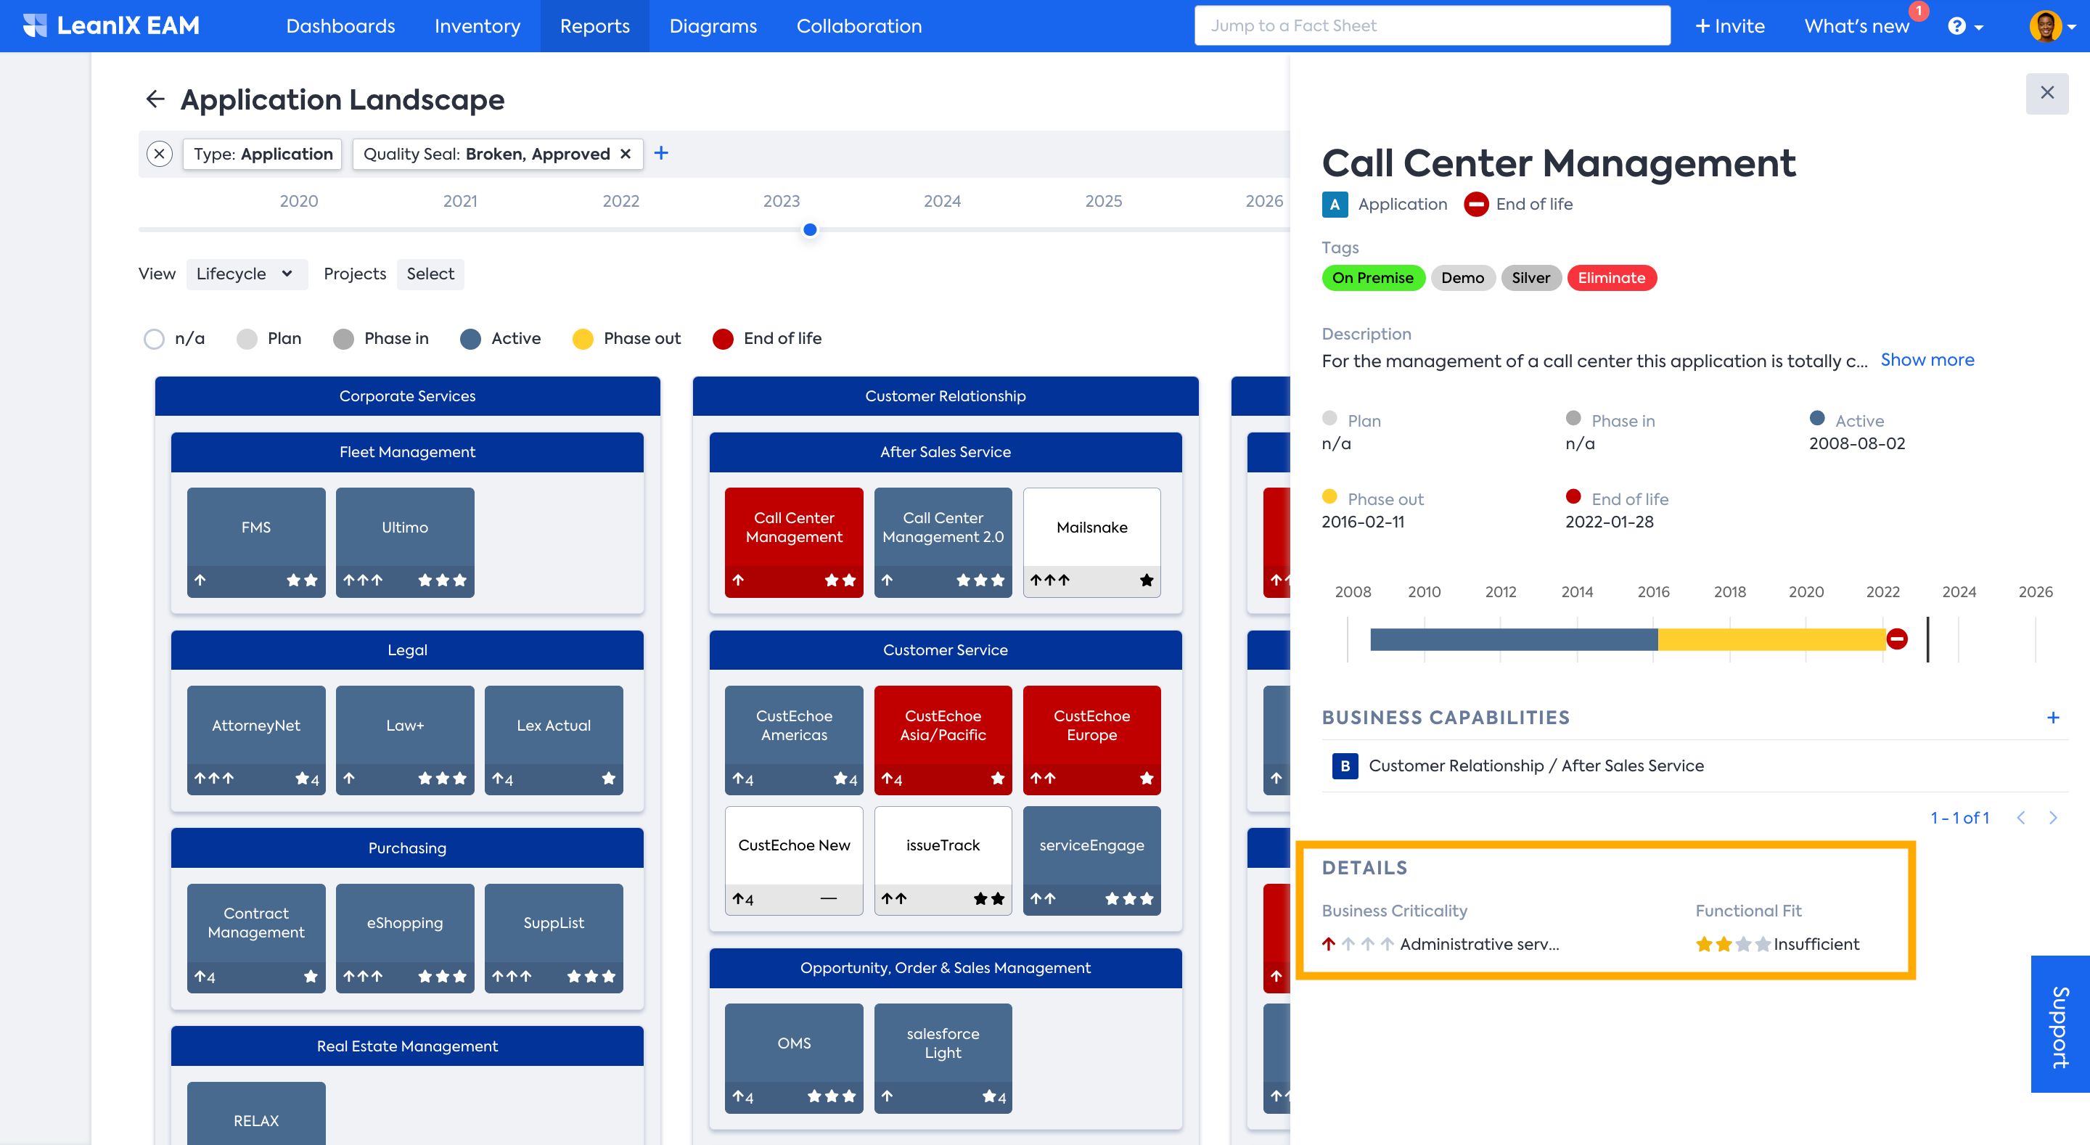The image size is (2090, 1145).
Task: Add a new filter with plus icon
Action: pos(661,153)
